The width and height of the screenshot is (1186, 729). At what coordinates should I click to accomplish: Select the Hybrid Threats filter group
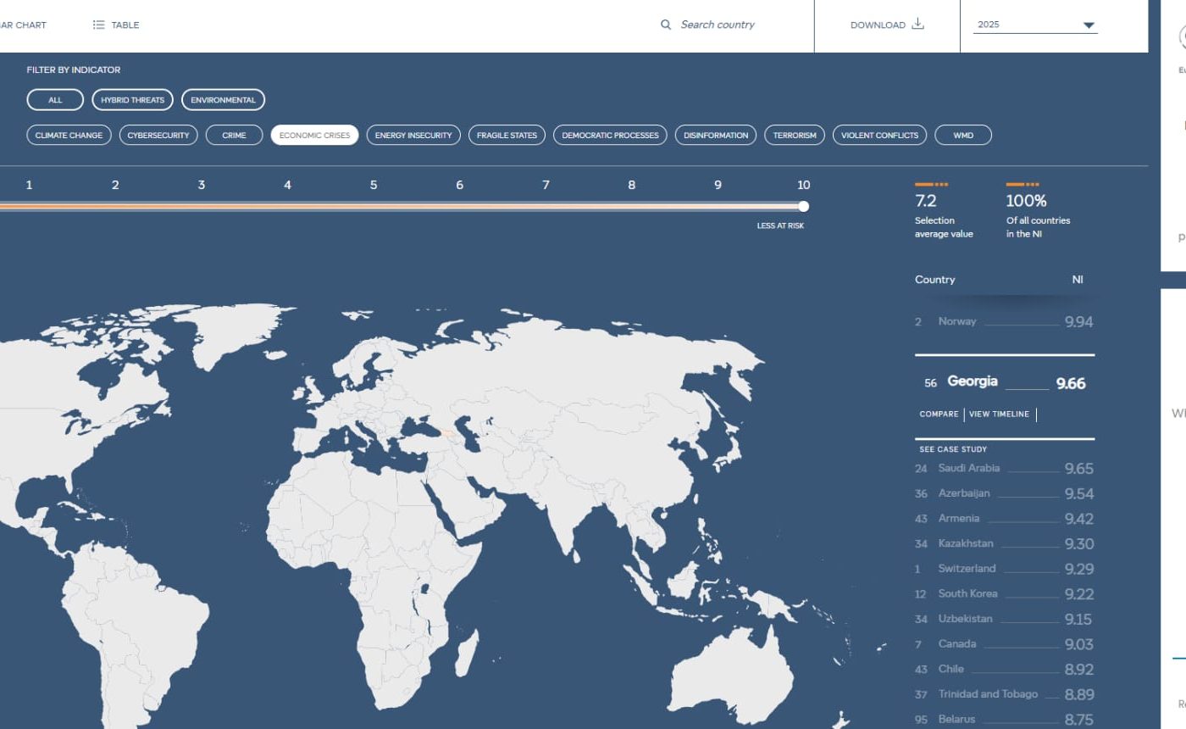tap(132, 100)
